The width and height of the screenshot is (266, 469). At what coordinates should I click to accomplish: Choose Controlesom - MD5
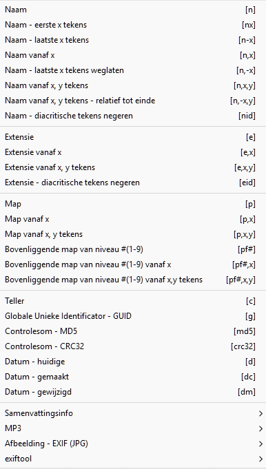point(133,331)
